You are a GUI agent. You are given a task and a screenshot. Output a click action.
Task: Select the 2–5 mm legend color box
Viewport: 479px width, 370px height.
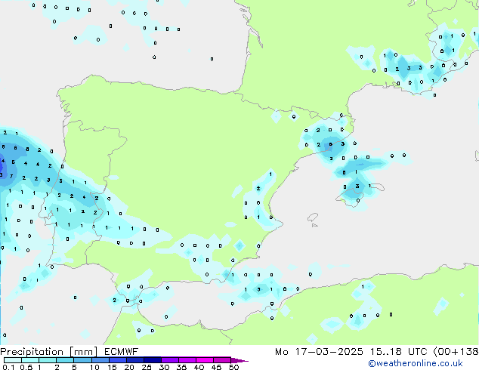pos(65,360)
